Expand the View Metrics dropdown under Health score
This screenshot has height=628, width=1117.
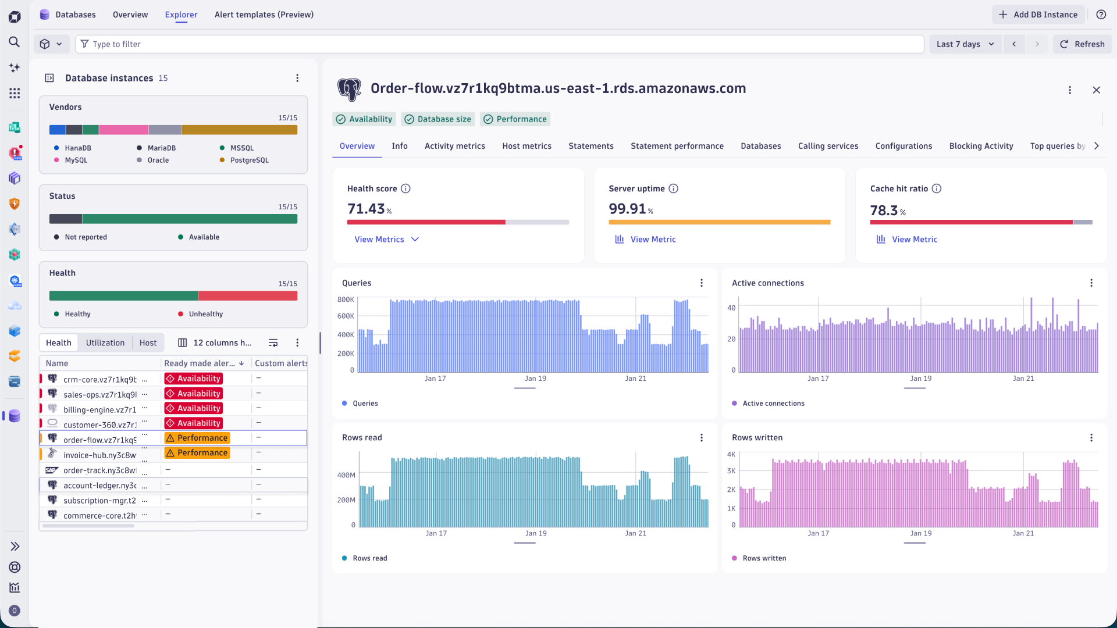point(386,239)
